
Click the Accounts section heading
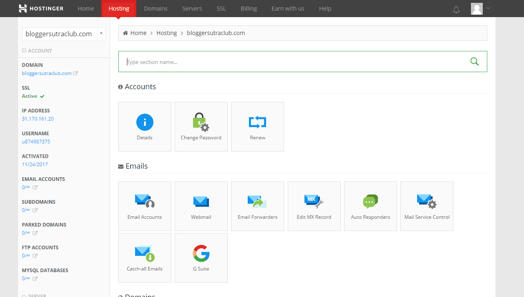click(140, 87)
